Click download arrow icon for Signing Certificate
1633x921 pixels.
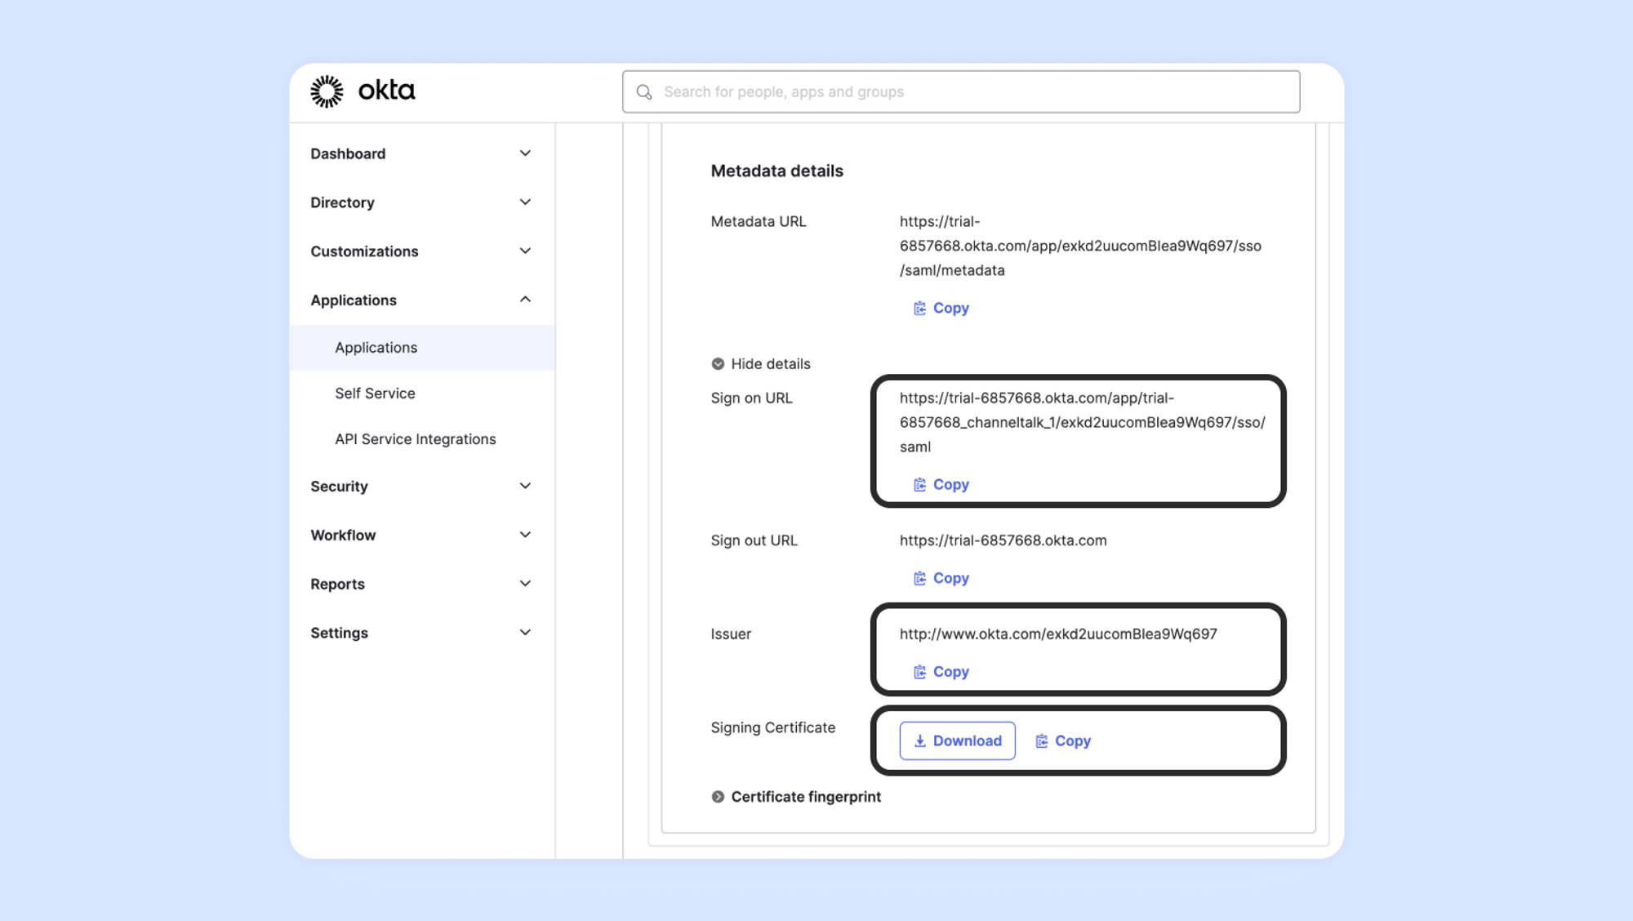919,741
